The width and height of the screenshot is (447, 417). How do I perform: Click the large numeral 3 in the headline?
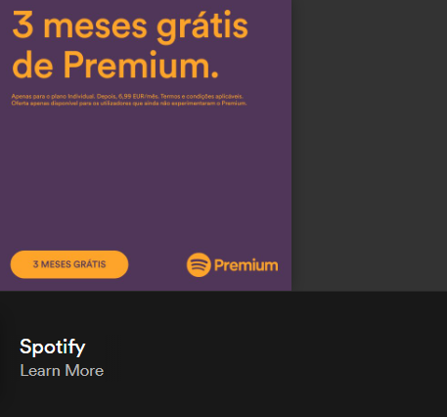pos(22,24)
